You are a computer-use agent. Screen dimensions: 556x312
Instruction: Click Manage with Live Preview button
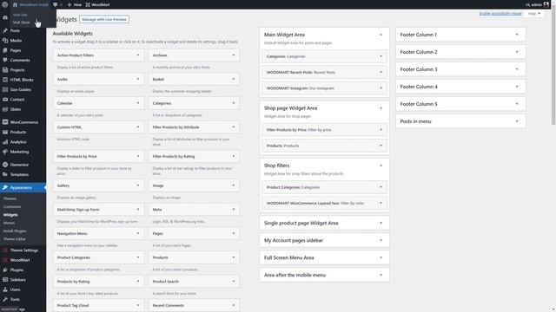click(104, 19)
